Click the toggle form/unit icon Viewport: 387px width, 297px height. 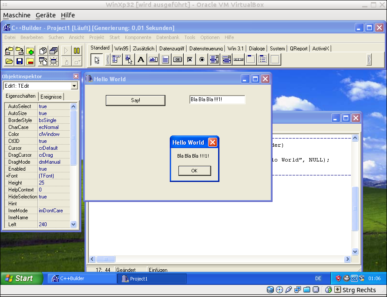43,61
